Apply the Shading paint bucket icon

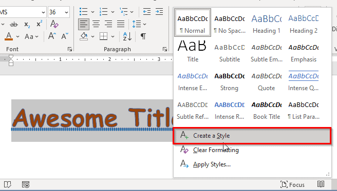pos(84,36)
